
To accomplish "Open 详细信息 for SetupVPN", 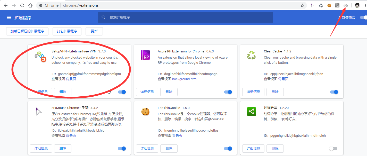I will 41,92.
